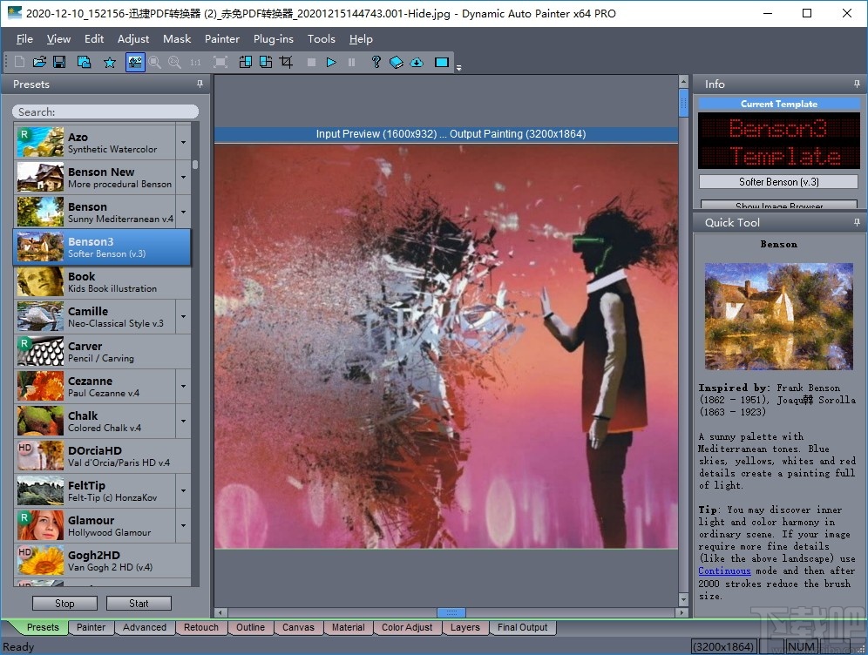Toggle the preview mode toolbar icon

(x=136, y=62)
